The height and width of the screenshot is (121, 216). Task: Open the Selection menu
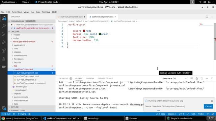(17, 12)
